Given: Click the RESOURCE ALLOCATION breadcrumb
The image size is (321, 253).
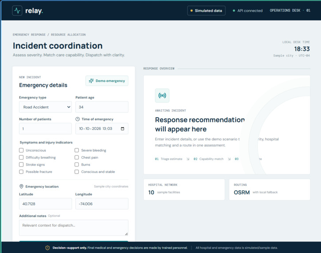Looking at the screenshot, I should click(x=69, y=34).
